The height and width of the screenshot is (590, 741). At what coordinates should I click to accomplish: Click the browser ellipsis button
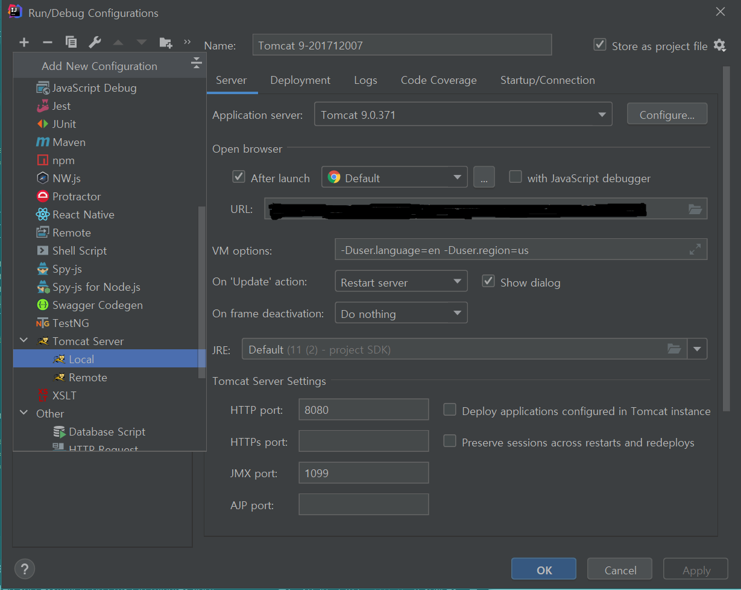484,177
